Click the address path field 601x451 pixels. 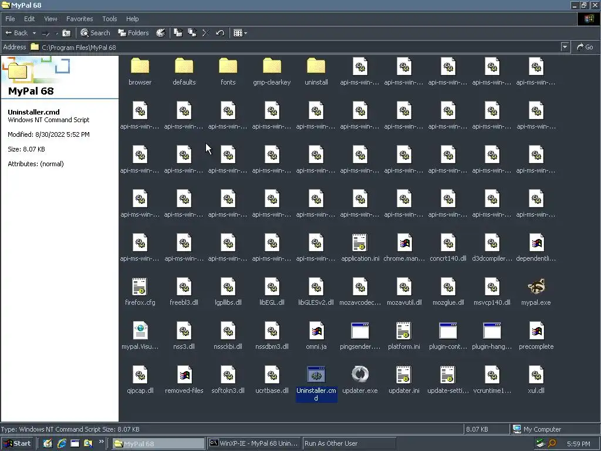coord(295,47)
